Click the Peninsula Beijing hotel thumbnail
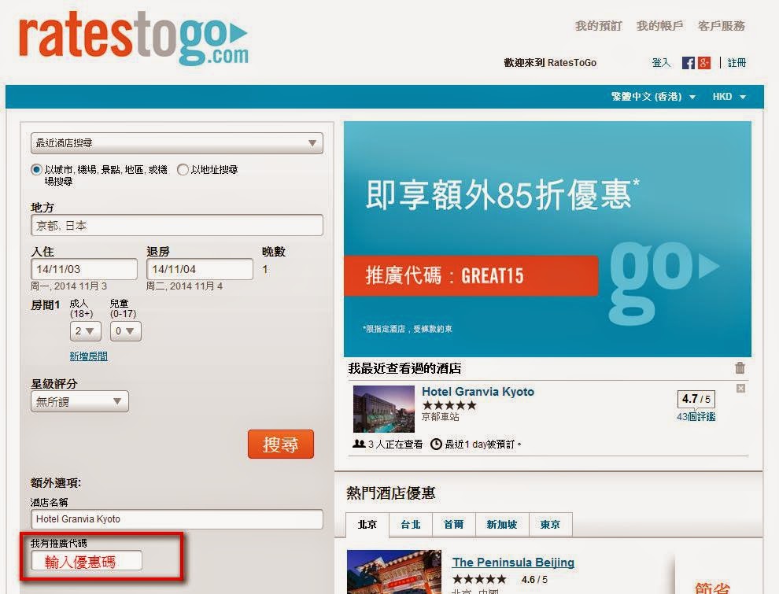The image size is (779, 594). coord(393,572)
